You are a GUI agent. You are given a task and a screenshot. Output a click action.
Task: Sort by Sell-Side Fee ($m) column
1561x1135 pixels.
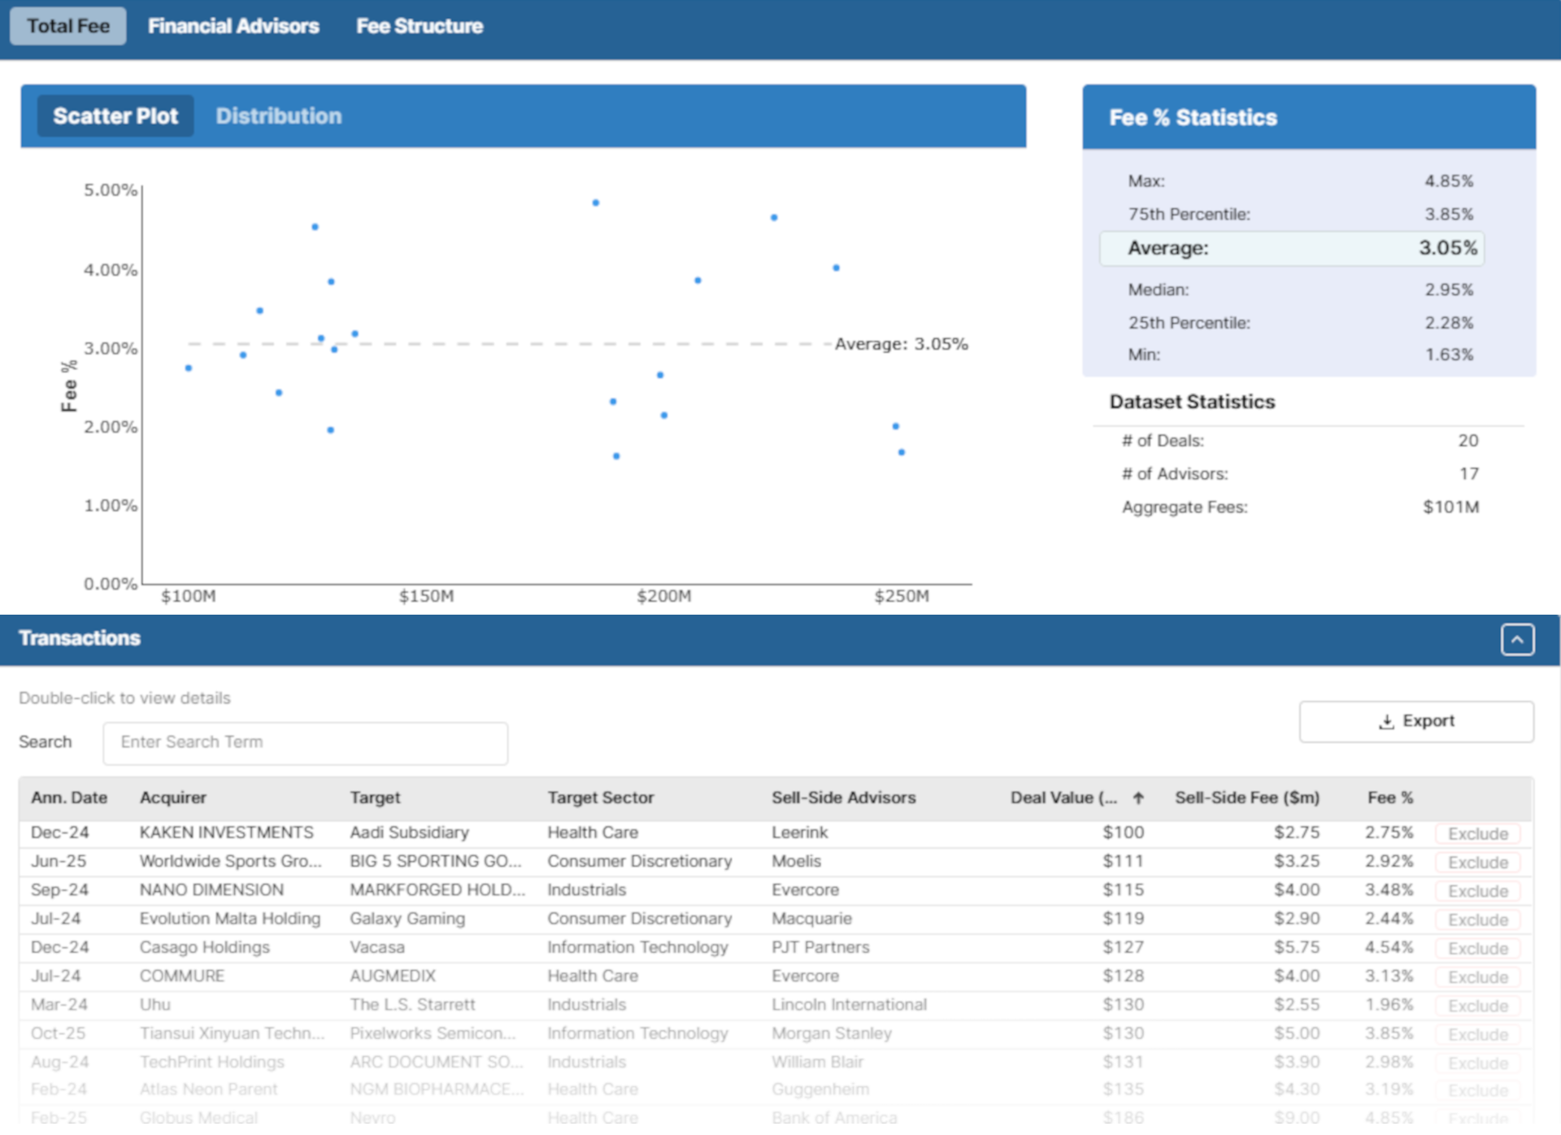(1246, 798)
